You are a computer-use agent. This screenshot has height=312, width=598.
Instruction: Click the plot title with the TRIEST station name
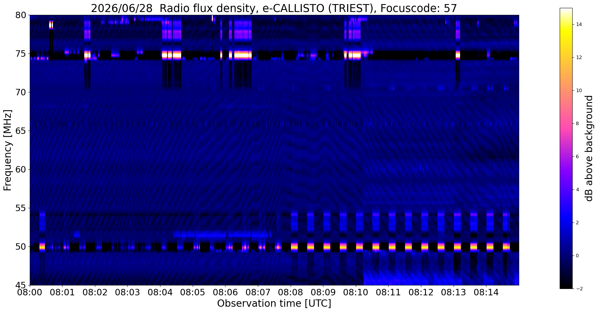click(x=274, y=8)
